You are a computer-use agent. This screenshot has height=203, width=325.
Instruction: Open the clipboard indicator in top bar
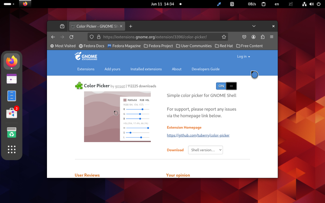tap(263, 4)
